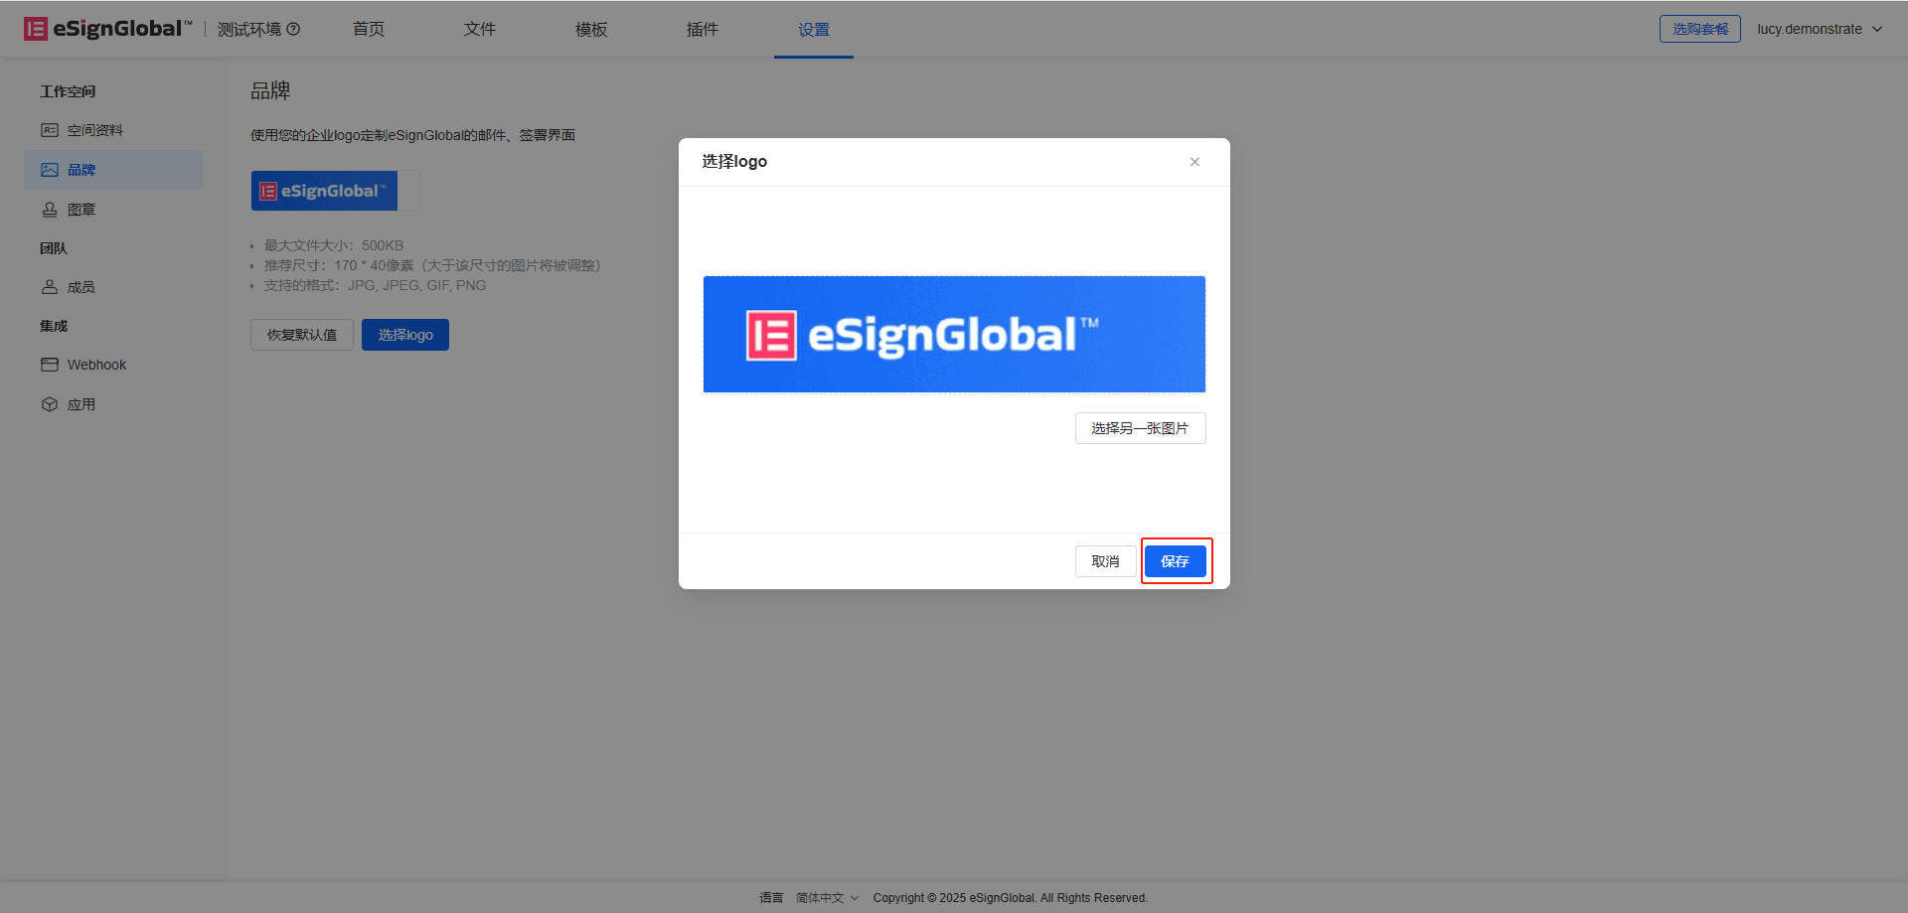The image size is (1908, 913).
Task: Click the 空间资料 sidebar icon
Action: pos(50,130)
